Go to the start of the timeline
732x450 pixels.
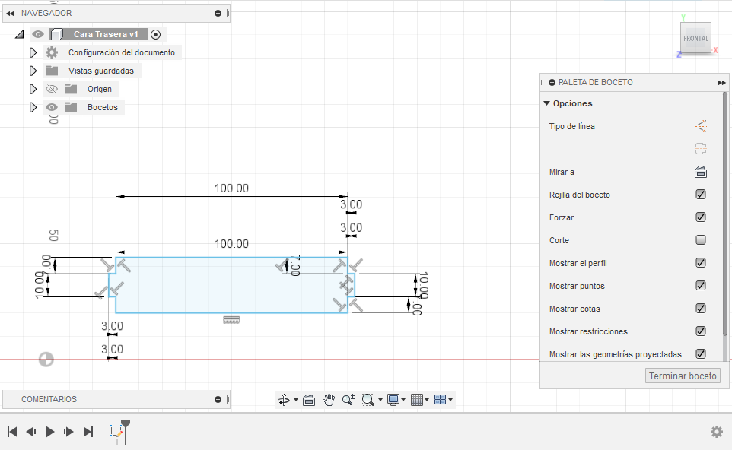pos(13,432)
